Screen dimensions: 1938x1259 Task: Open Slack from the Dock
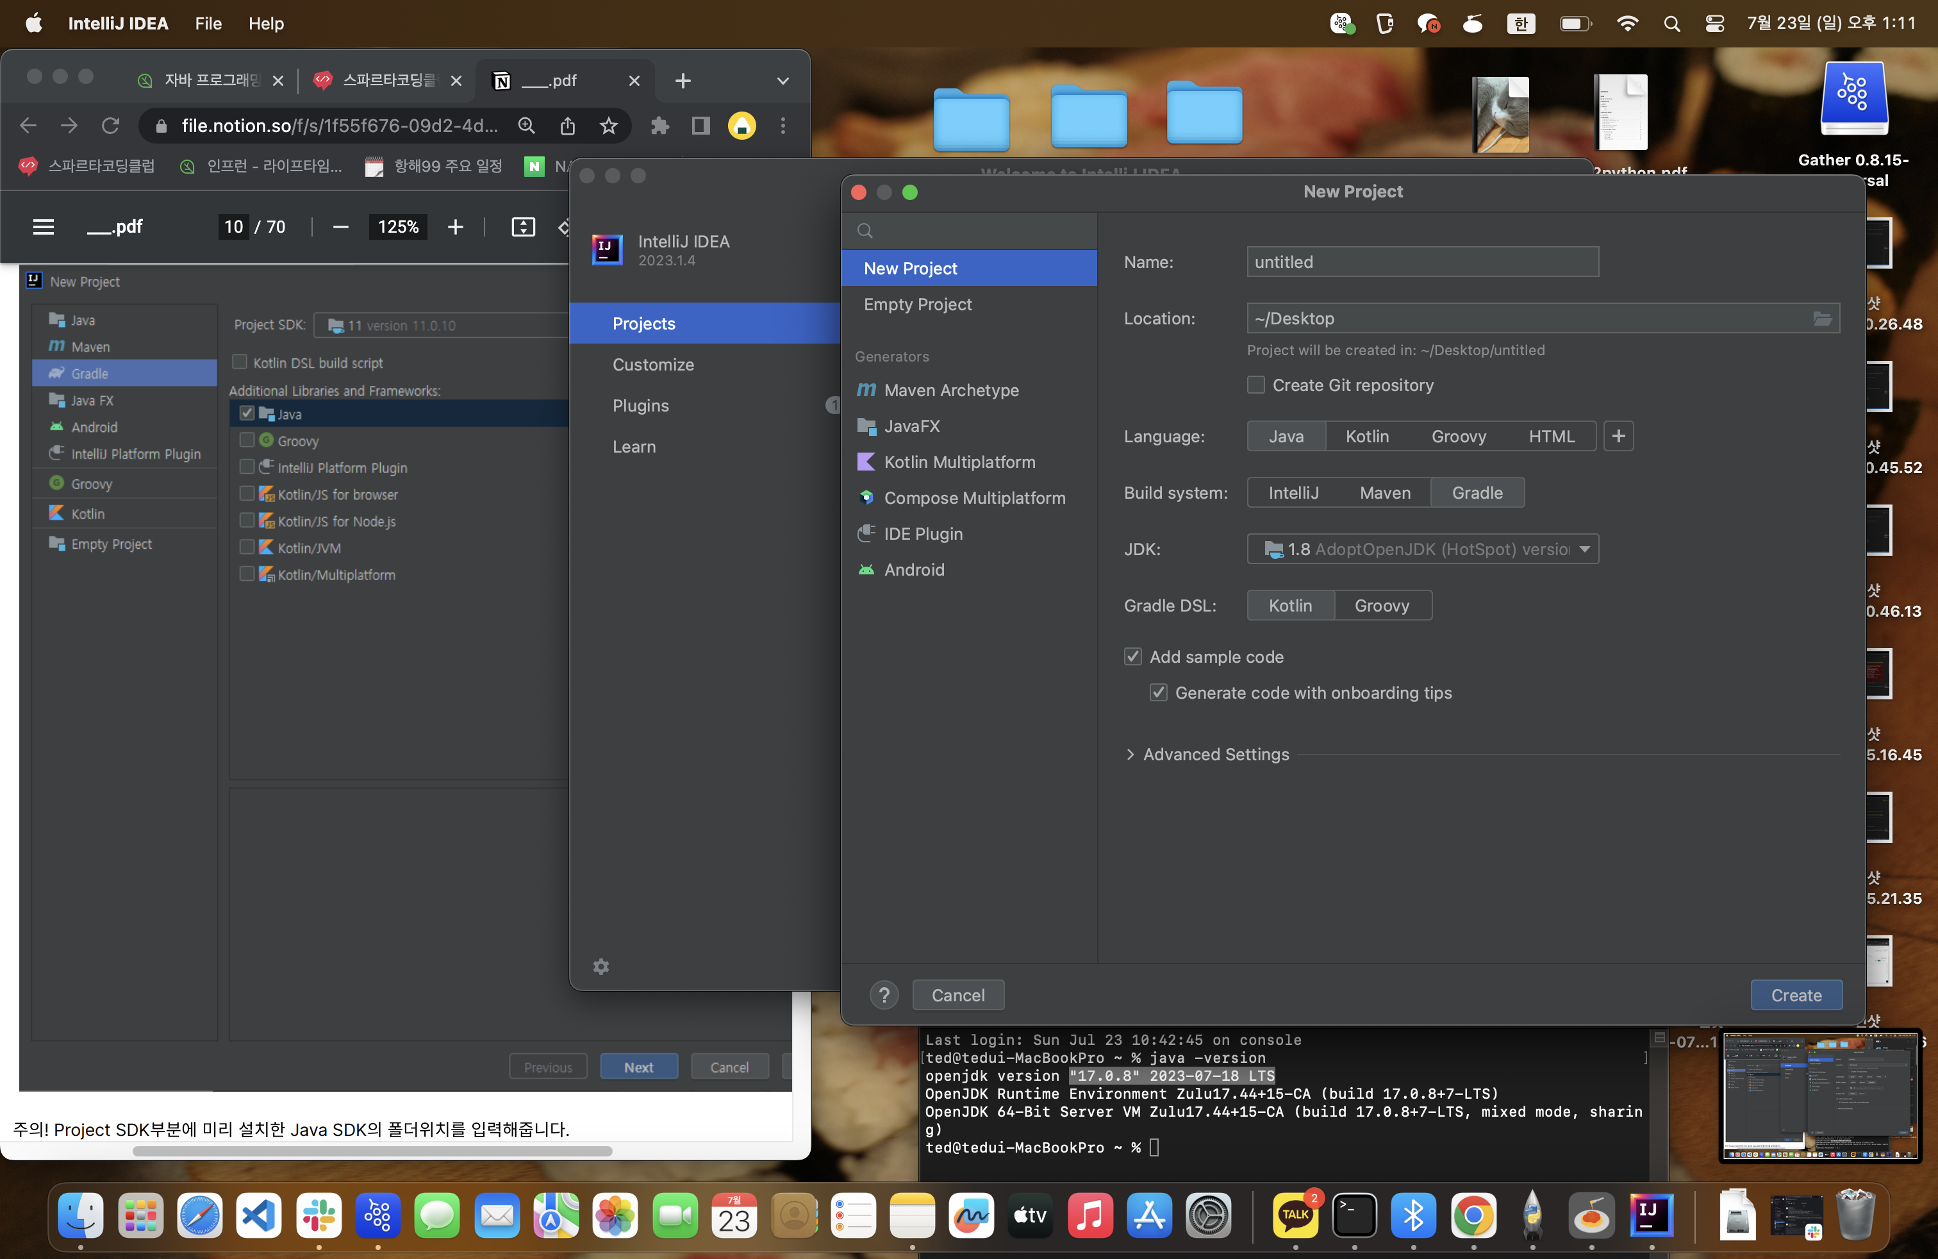[319, 1215]
